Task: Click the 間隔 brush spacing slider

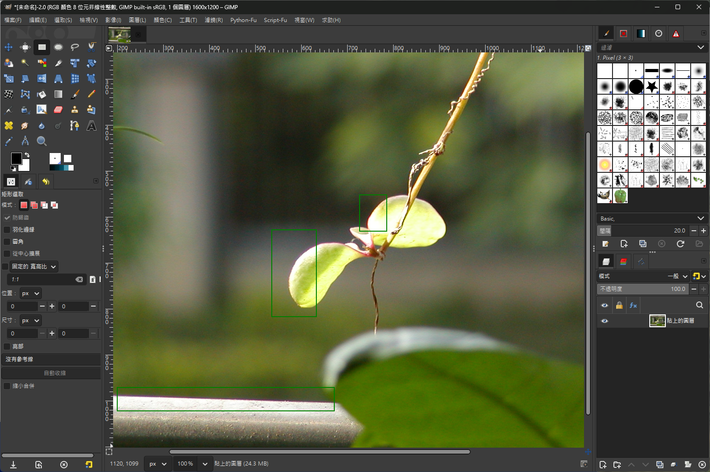Action: tap(642, 231)
